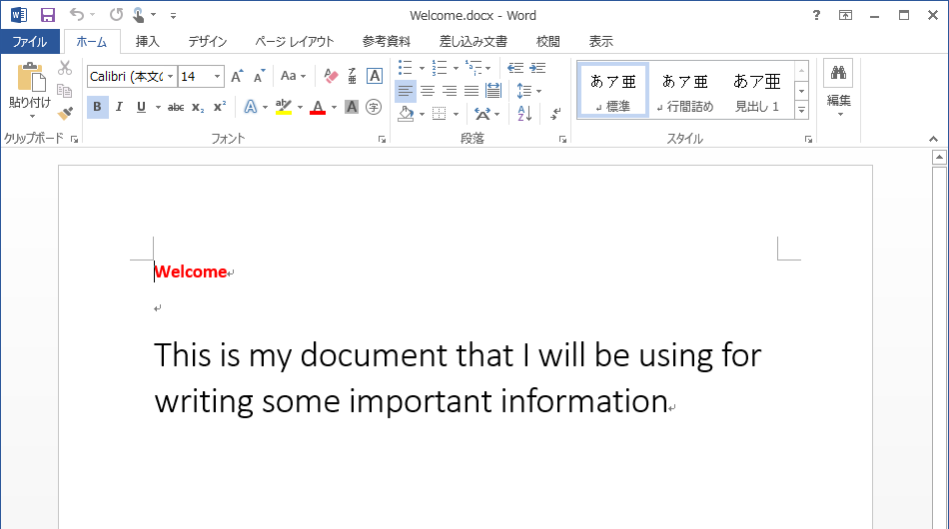The height and width of the screenshot is (529, 949).
Task: Open ribbon display options icon
Action: pyautogui.click(x=845, y=15)
